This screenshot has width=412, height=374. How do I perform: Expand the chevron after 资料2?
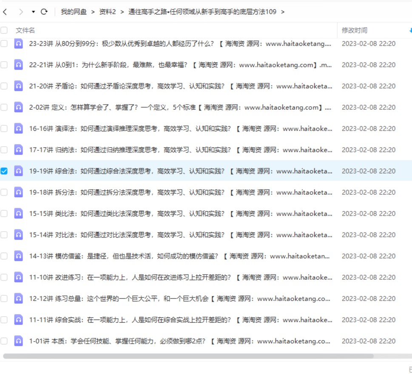[x=122, y=12]
